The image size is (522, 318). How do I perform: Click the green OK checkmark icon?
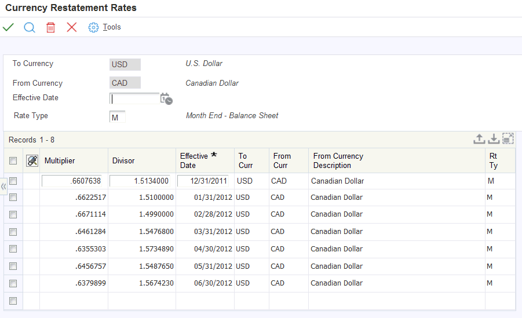8,27
